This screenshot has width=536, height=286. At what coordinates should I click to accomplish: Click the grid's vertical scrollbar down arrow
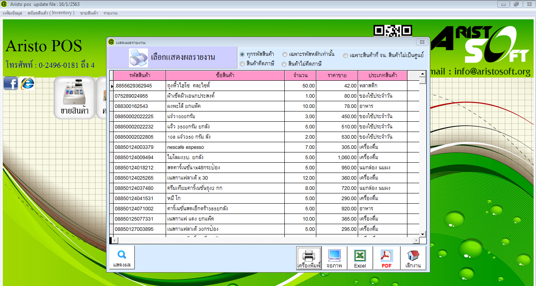422,234
